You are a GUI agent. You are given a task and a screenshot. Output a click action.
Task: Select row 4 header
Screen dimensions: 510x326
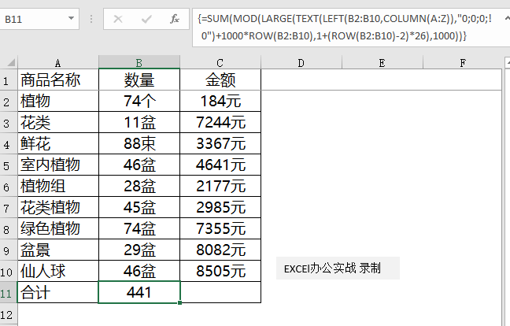click(x=7, y=144)
